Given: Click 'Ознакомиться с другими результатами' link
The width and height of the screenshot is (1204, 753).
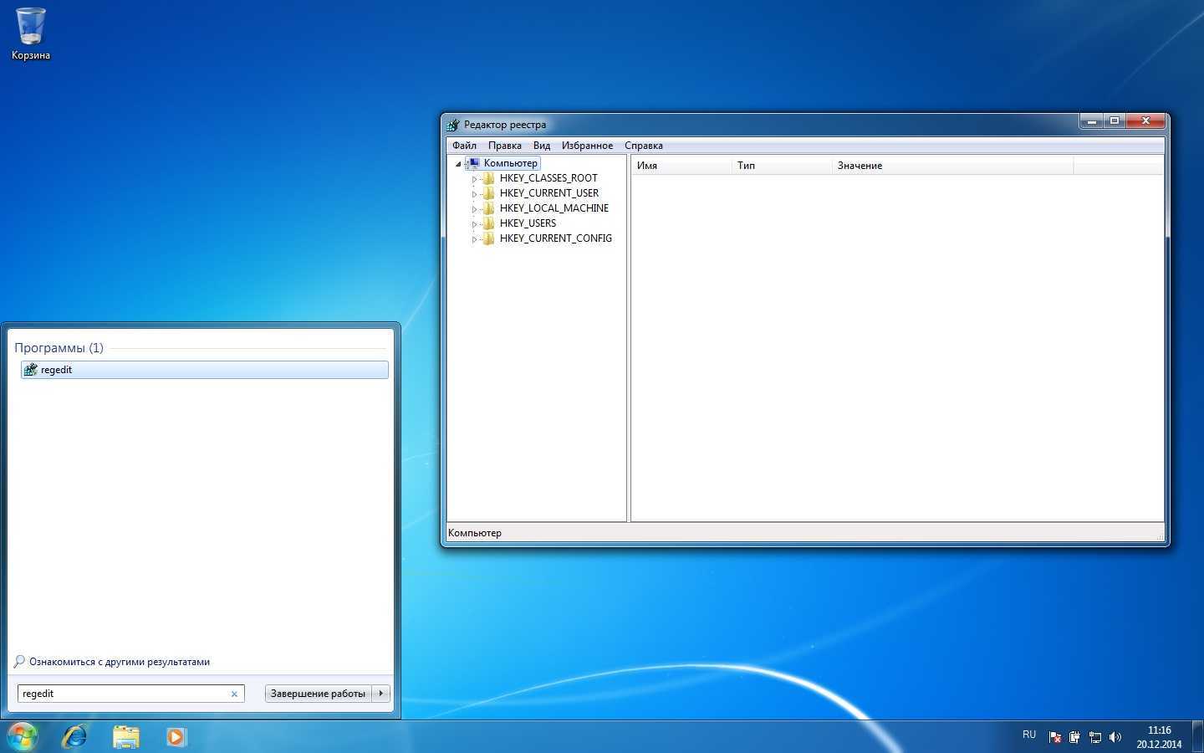Looking at the screenshot, I should click(x=119, y=662).
